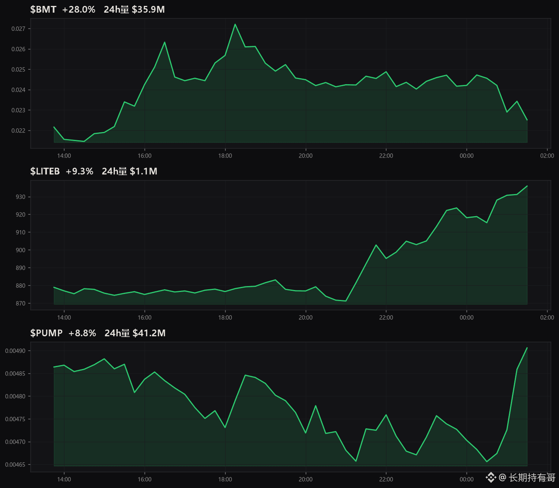The image size is (559, 488).
Task: Click the final high point of the $LITEB line
Action: tap(527, 186)
